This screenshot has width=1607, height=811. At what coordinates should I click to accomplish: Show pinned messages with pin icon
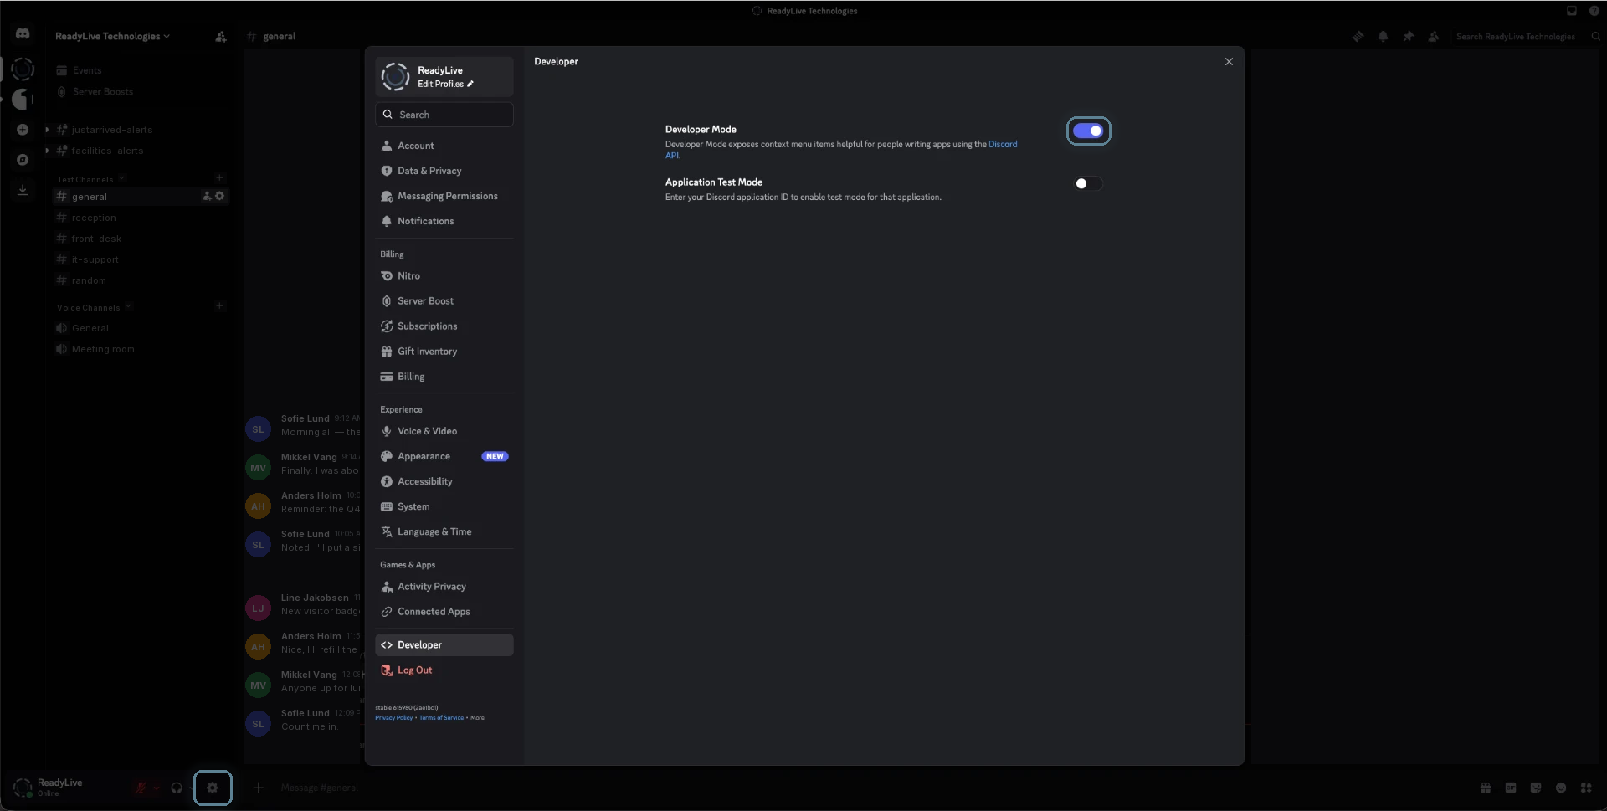[1409, 36]
